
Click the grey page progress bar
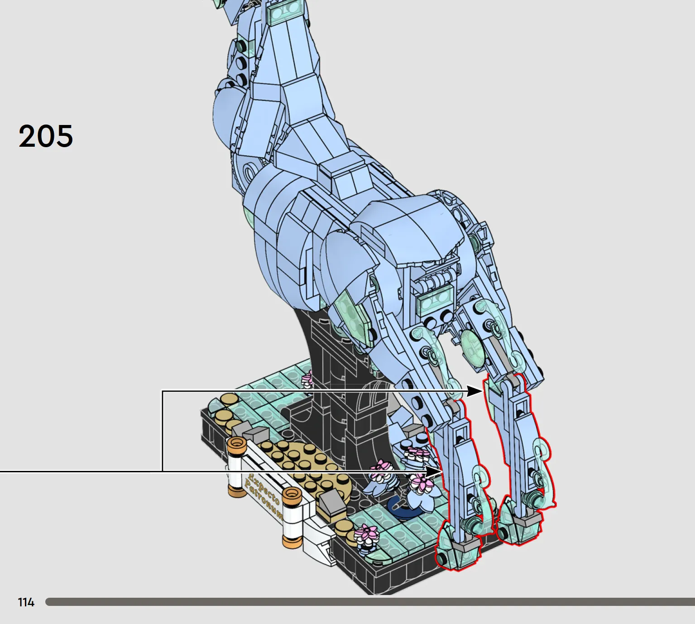point(370,602)
